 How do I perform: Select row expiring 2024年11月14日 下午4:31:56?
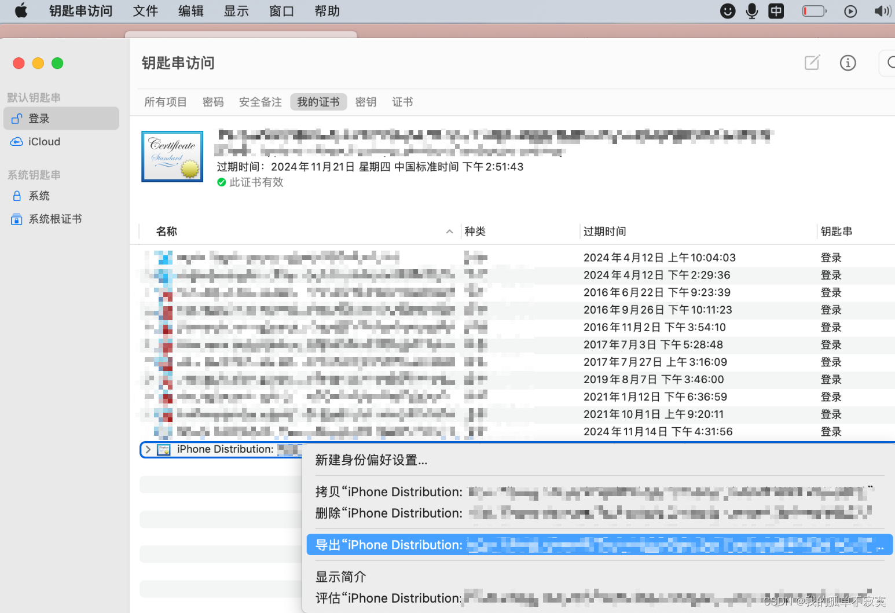tap(516, 431)
